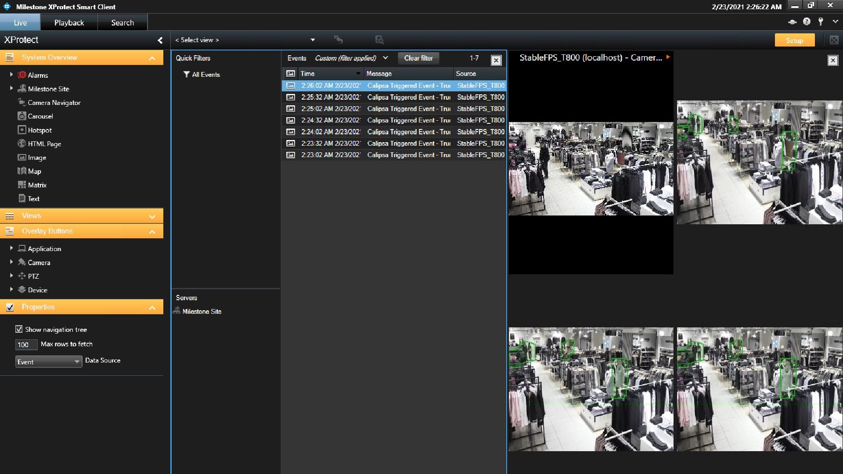Image resolution: width=843 pixels, height=474 pixels.
Task: Click image icon of 2:25:32 AM event
Action: (x=291, y=97)
